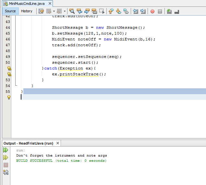Viewport: 206px width, 185px height.
Task: Close the Output - HeadFristJava (run) tab
Action: coord(58,143)
